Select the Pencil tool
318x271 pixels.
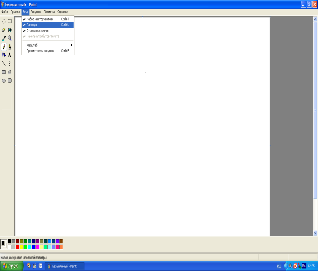click(4, 47)
